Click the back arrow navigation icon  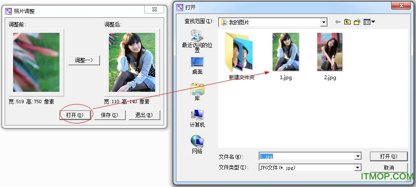(338, 22)
